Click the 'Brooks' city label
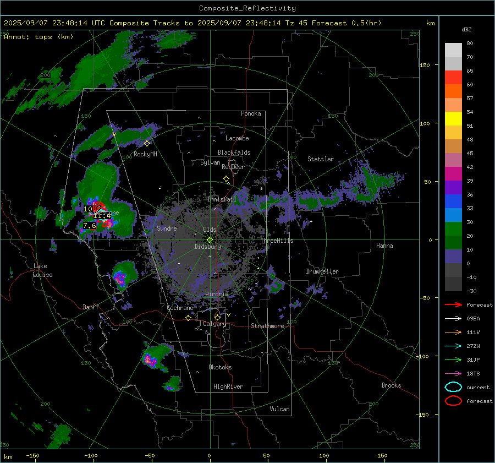This screenshot has height=463, width=495. [x=391, y=385]
